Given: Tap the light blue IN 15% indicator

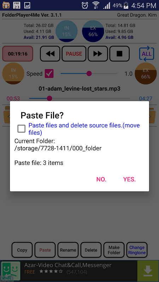Looking at the screenshot, I should [66, 31].
